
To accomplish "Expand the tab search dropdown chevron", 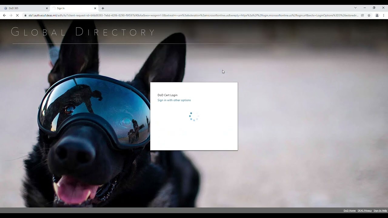I will coord(355,8).
